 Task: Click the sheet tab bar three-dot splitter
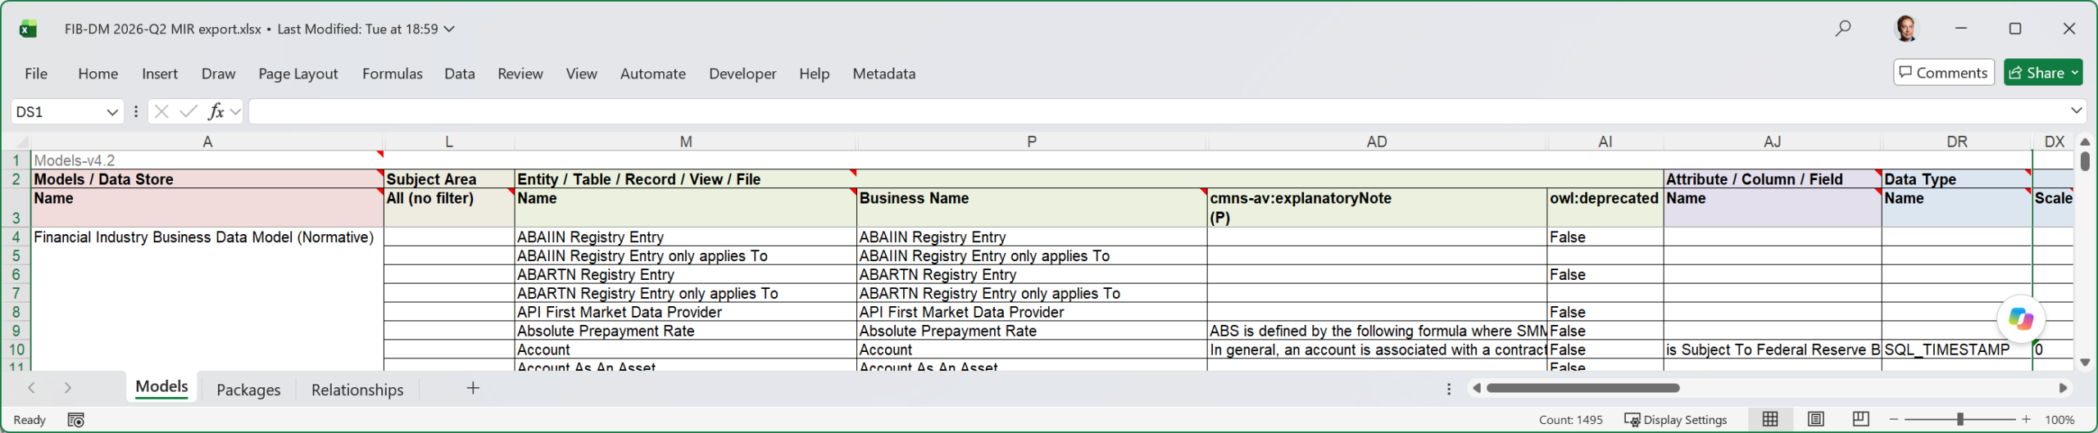coord(1449,389)
